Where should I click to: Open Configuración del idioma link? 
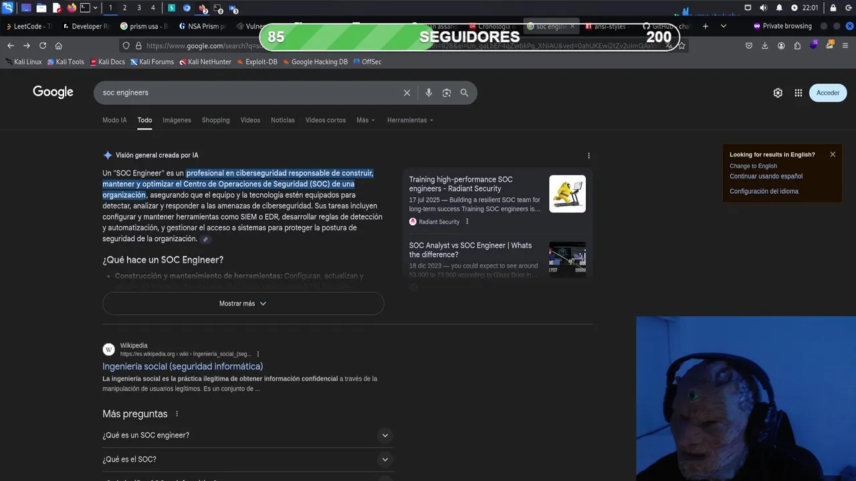[x=764, y=191]
